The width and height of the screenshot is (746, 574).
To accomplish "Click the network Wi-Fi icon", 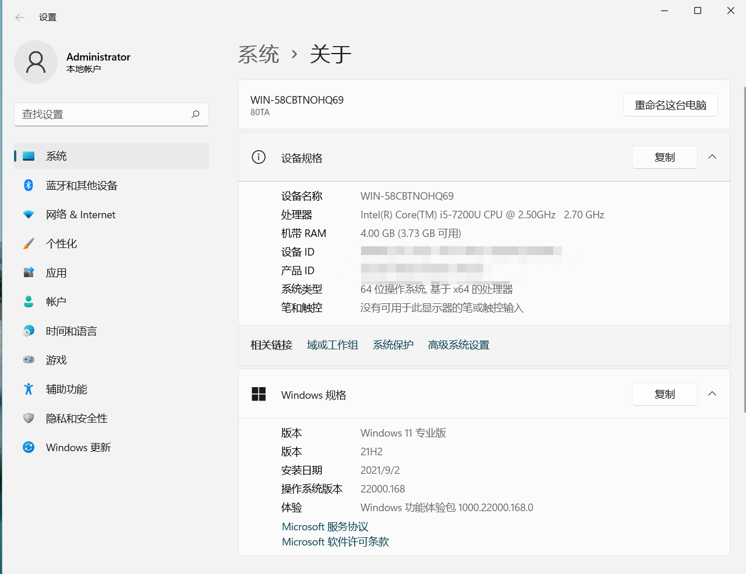I will point(29,214).
